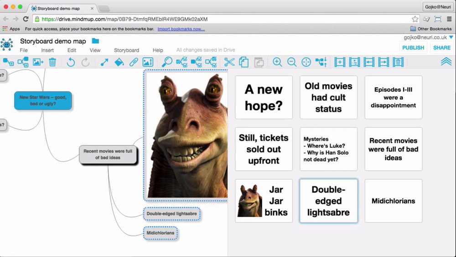Click the magnifying glass find icon

(x=167, y=62)
